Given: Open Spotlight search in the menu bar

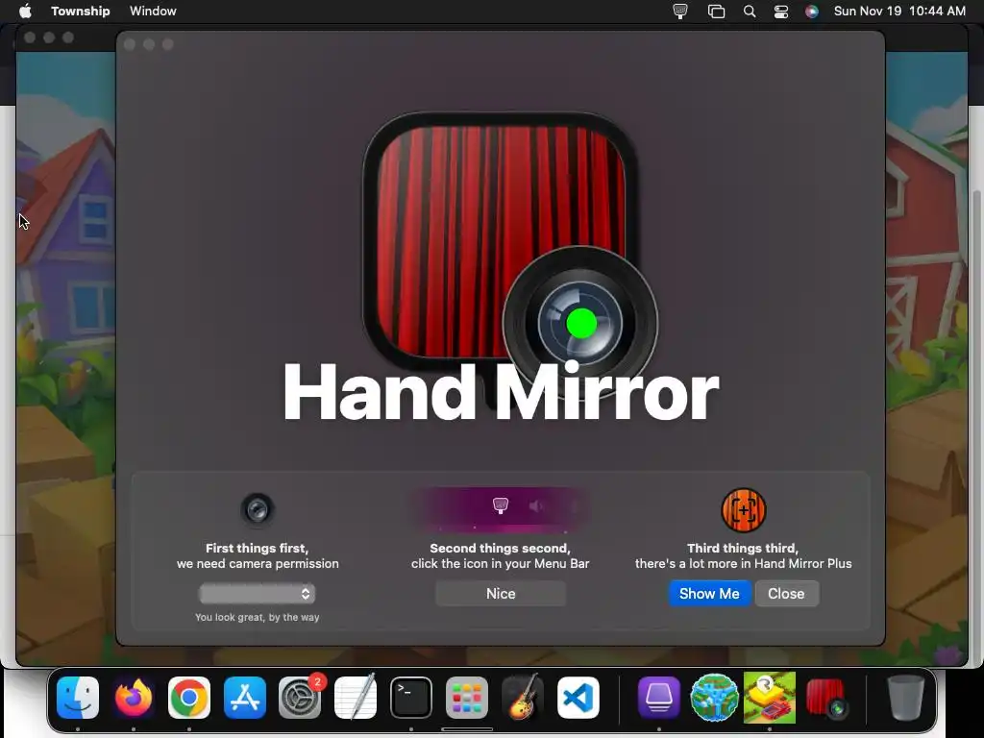Looking at the screenshot, I should coord(750,12).
